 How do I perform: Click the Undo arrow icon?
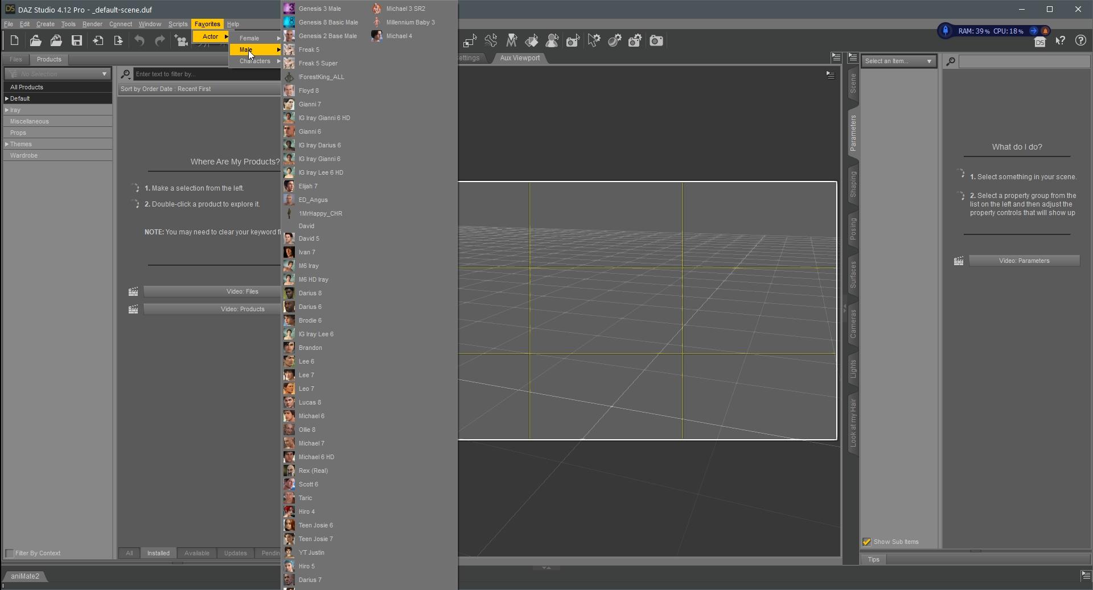coord(139,40)
